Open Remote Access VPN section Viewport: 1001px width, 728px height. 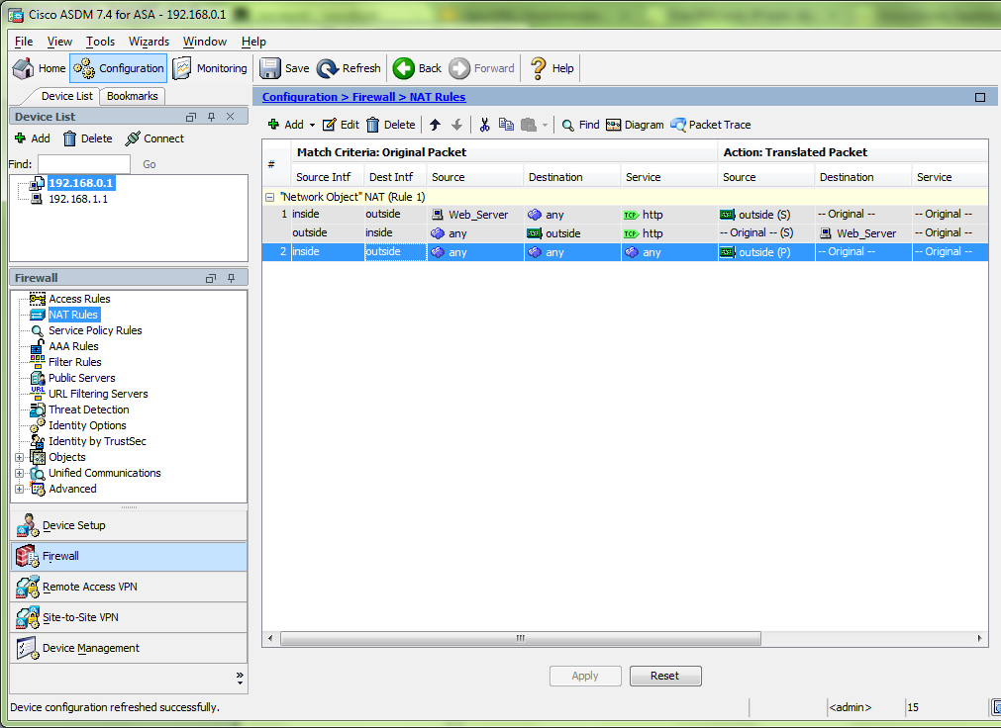pos(129,587)
